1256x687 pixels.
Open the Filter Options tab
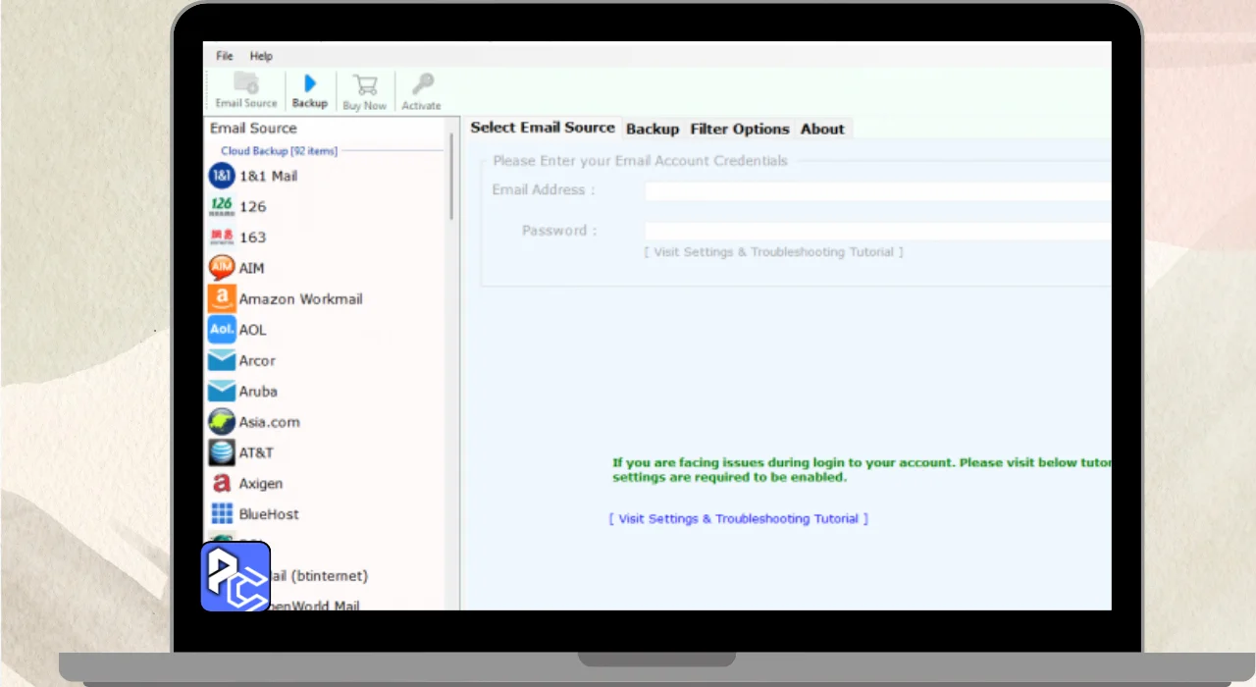point(740,129)
